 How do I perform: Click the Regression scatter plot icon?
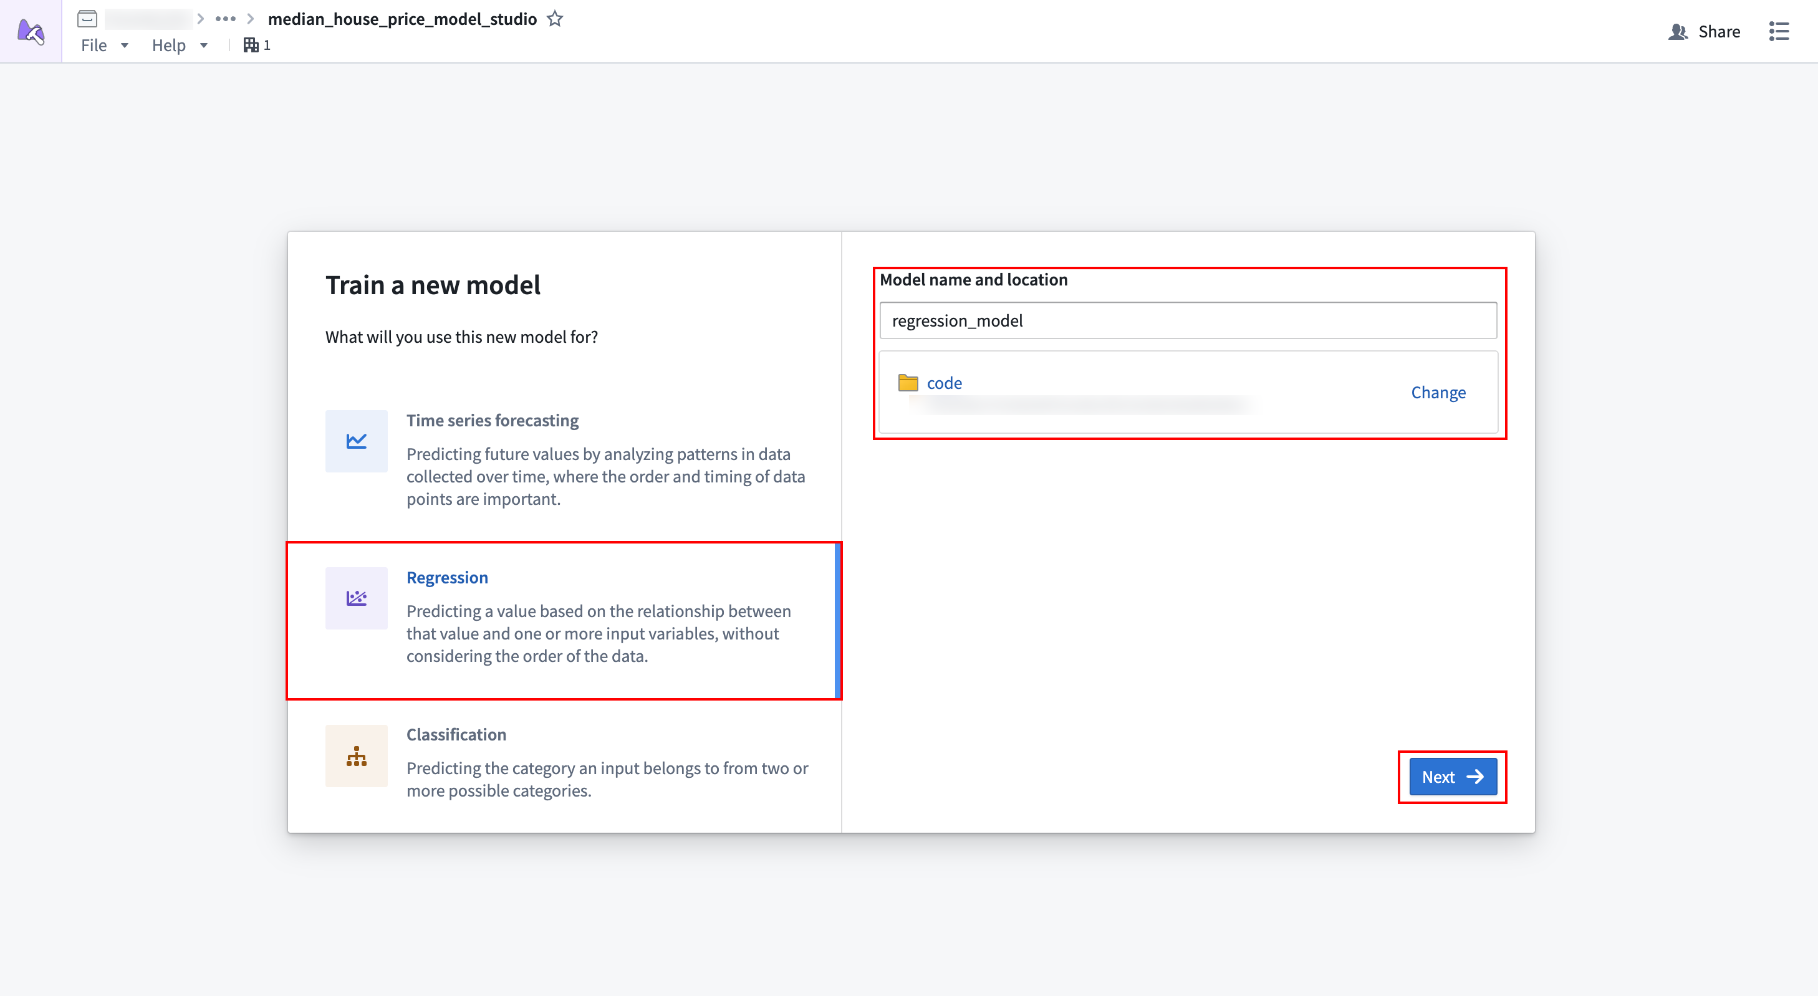click(x=357, y=598)
